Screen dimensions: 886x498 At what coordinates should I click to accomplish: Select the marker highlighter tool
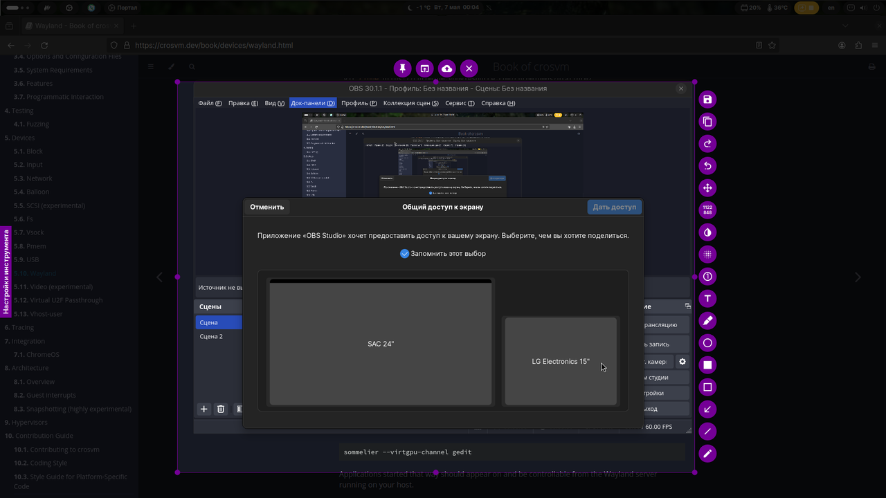click(707, 321)
